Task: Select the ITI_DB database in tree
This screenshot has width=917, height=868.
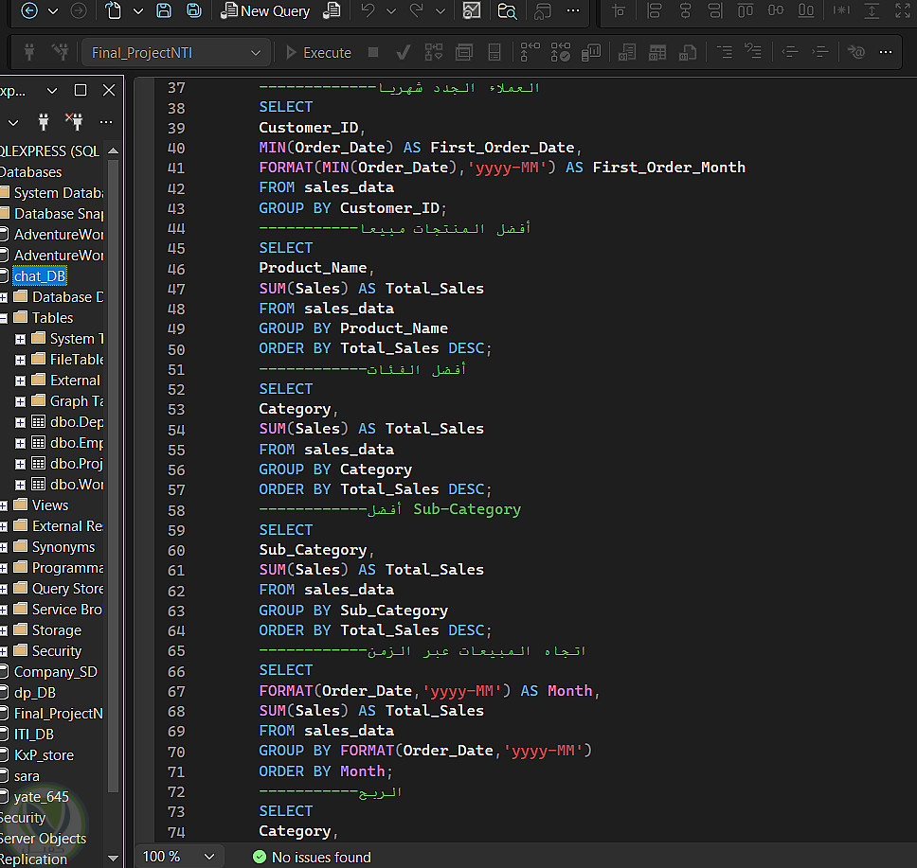Action: tap(34, 735)
